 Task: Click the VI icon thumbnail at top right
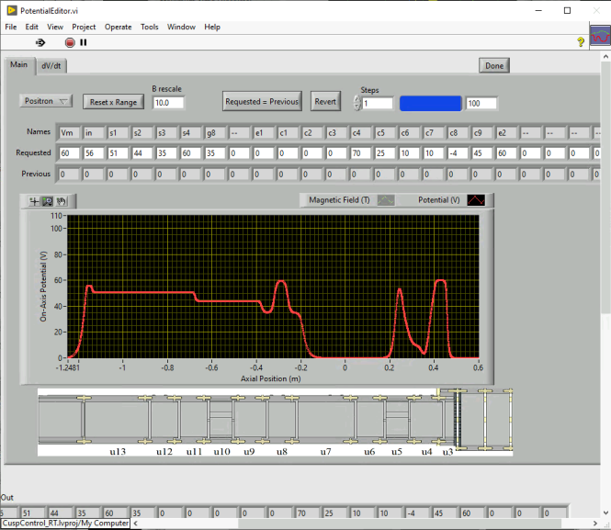(600, 38)
